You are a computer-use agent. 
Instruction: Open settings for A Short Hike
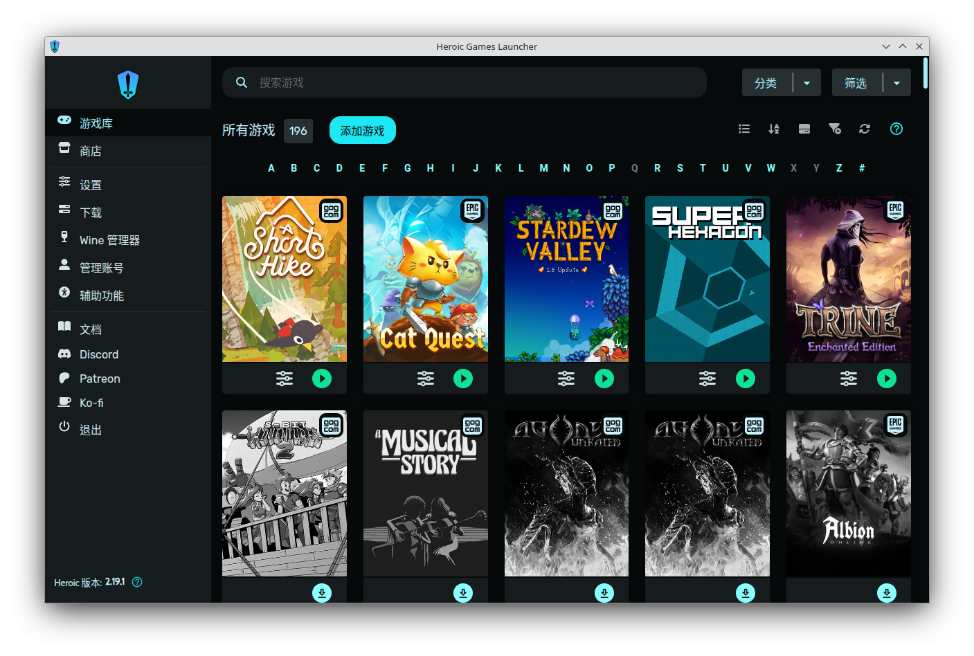point(285,379)
